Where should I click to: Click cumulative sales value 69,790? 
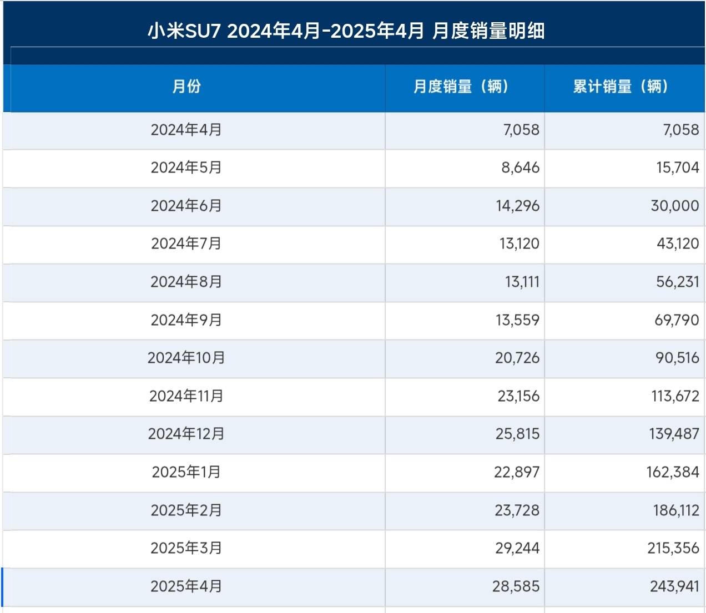click(x=677, y=320)
